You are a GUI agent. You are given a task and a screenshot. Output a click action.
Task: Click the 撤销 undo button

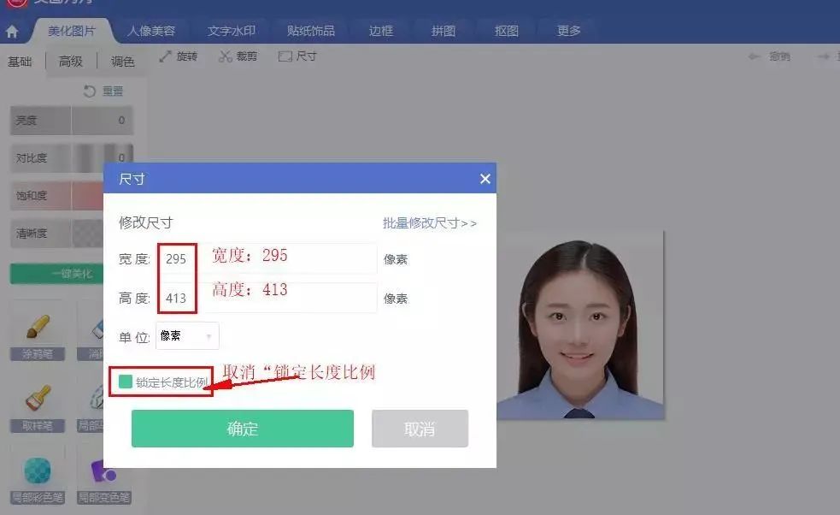[769, 56]
